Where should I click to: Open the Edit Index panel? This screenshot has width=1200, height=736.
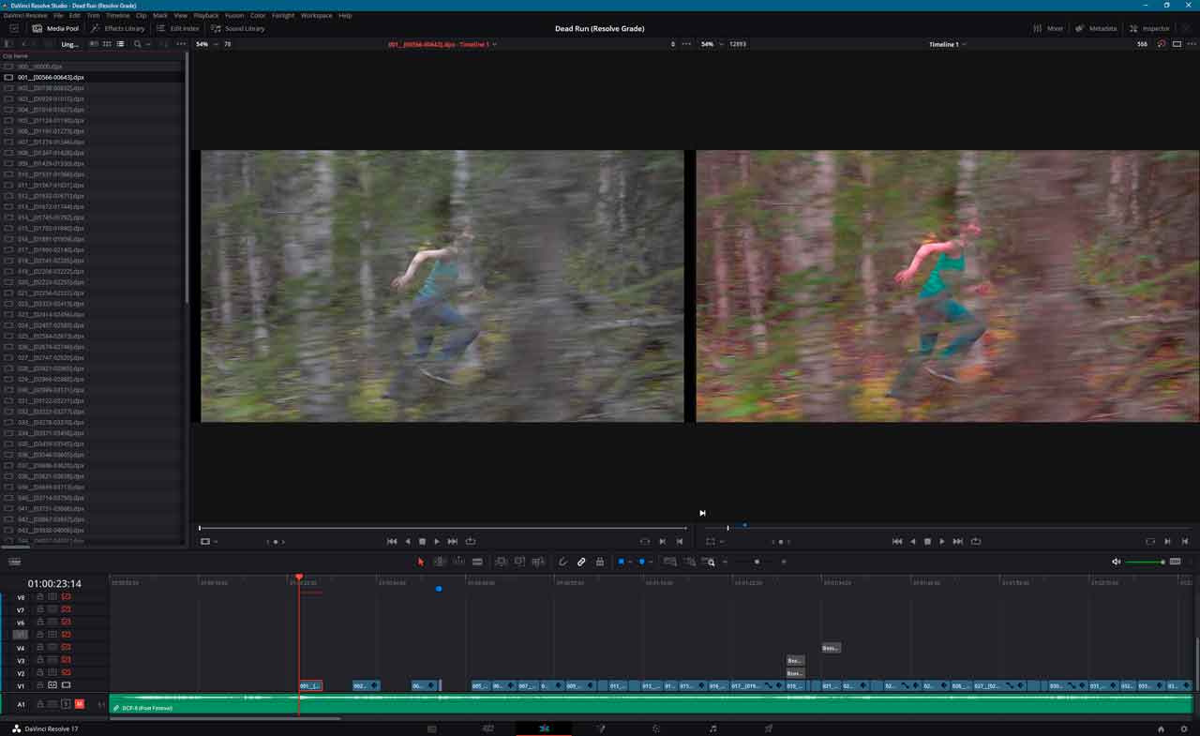pos(177,28)
